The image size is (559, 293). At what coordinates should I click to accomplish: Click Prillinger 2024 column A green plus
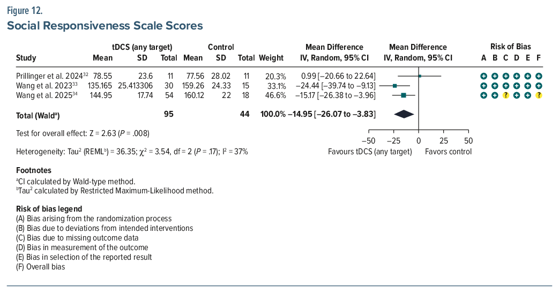pos(483,76)
